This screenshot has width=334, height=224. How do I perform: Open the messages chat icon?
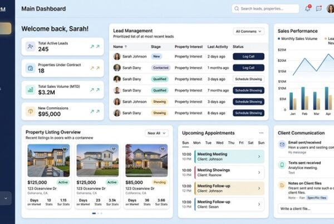click(x=319, y=8)
